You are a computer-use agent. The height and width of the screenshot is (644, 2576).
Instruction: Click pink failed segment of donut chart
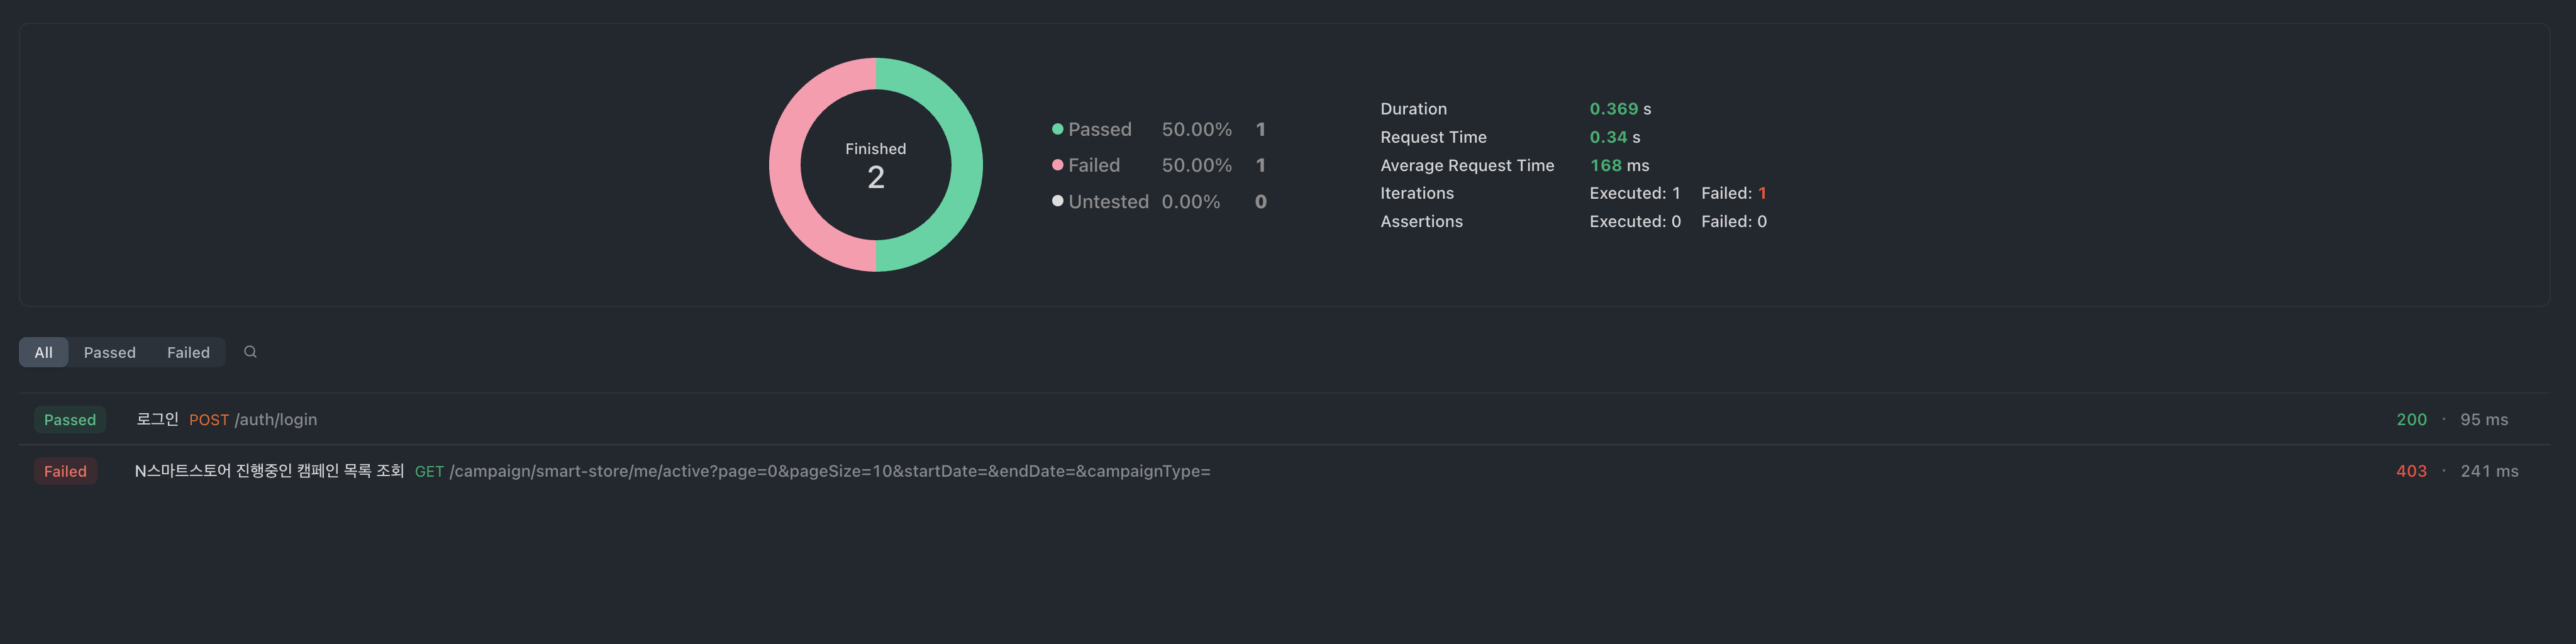(x=786, y=165)
